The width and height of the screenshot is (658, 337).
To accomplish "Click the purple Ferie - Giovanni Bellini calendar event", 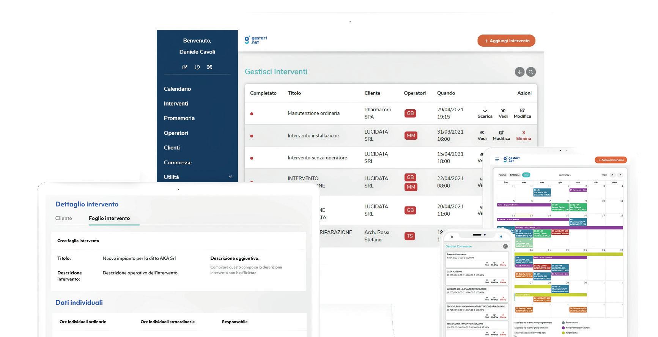I will click(x=524, y=205).
